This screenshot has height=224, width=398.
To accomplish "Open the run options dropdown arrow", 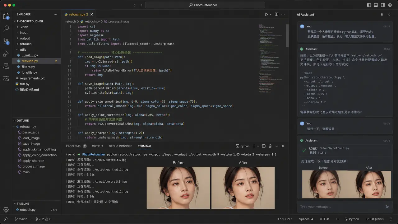I will pos(271,14).
